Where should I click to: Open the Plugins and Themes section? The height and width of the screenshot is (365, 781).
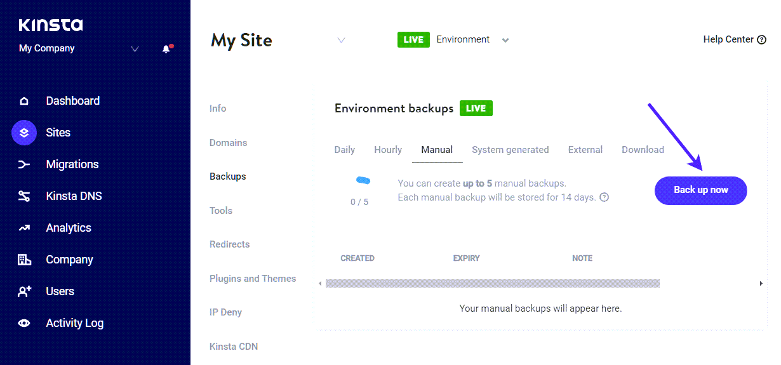(253, 279)
